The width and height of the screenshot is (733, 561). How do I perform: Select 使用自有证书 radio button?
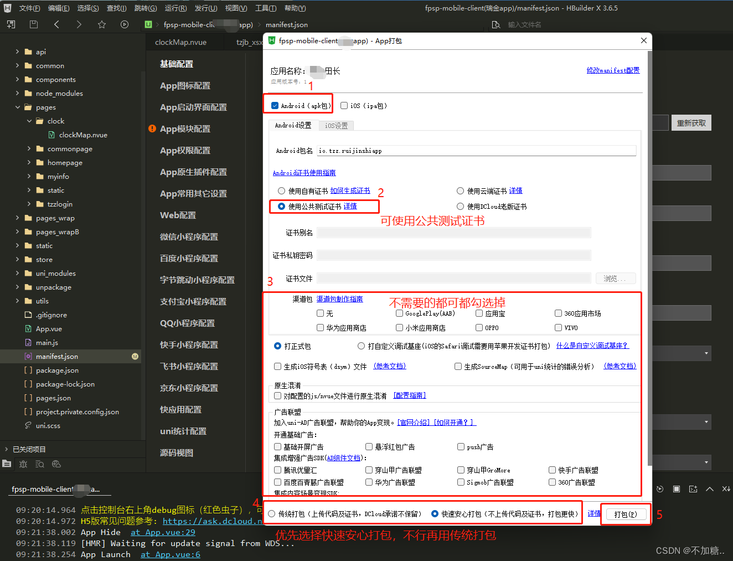click(281, 191)
